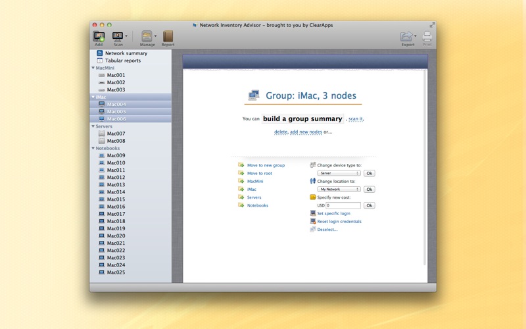The image size is (526, 329).
Task: Select the Mac002 mini icon
Action: [101, 83]
